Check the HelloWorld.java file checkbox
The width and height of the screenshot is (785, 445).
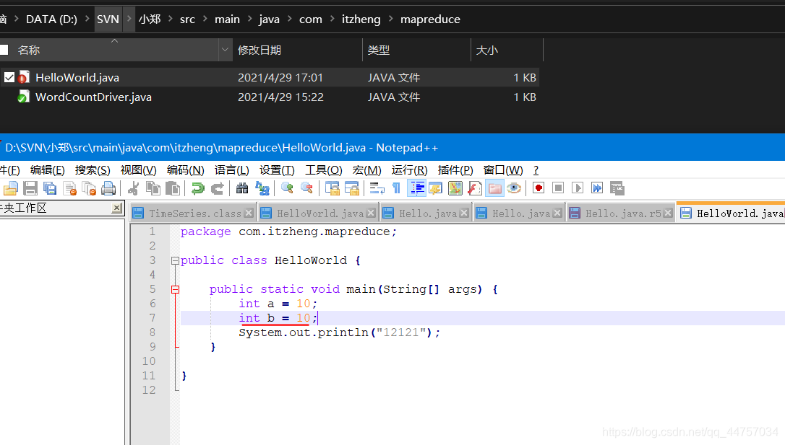pos(9,77)
